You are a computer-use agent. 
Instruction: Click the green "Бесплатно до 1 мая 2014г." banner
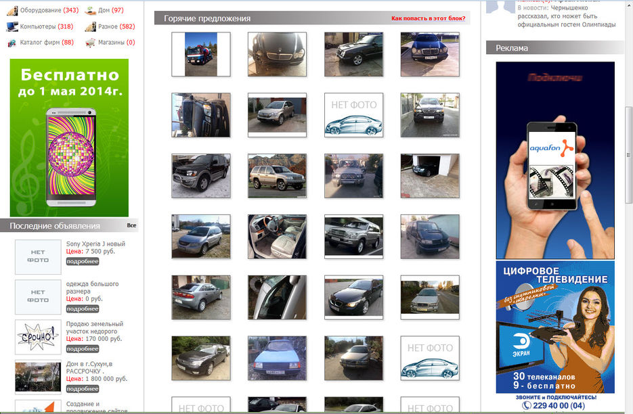click(x=69, y=137)
